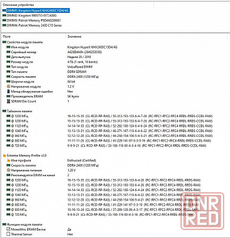Image resolution: width=230 pixels, height=238 pixels.
Task: Select DIMM3: Patriot Memory PSD44G266681 entry
Action: [x=34, y=20]
